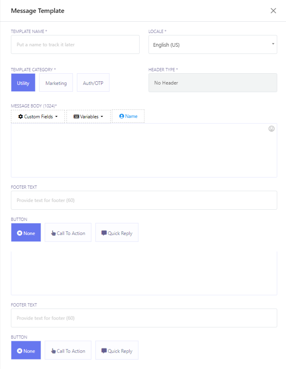
Task: Click the upper Footer Text input
Action: coord(144,200)
